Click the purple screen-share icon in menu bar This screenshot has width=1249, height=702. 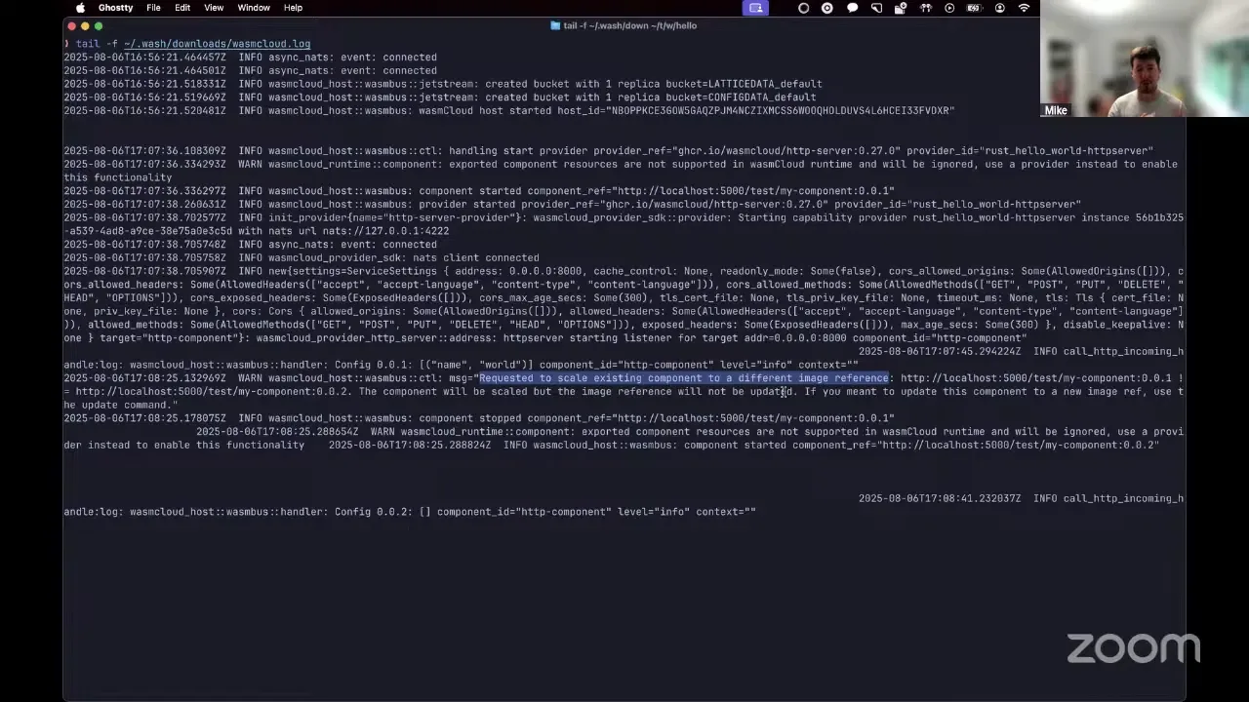(x=755, y=8)
